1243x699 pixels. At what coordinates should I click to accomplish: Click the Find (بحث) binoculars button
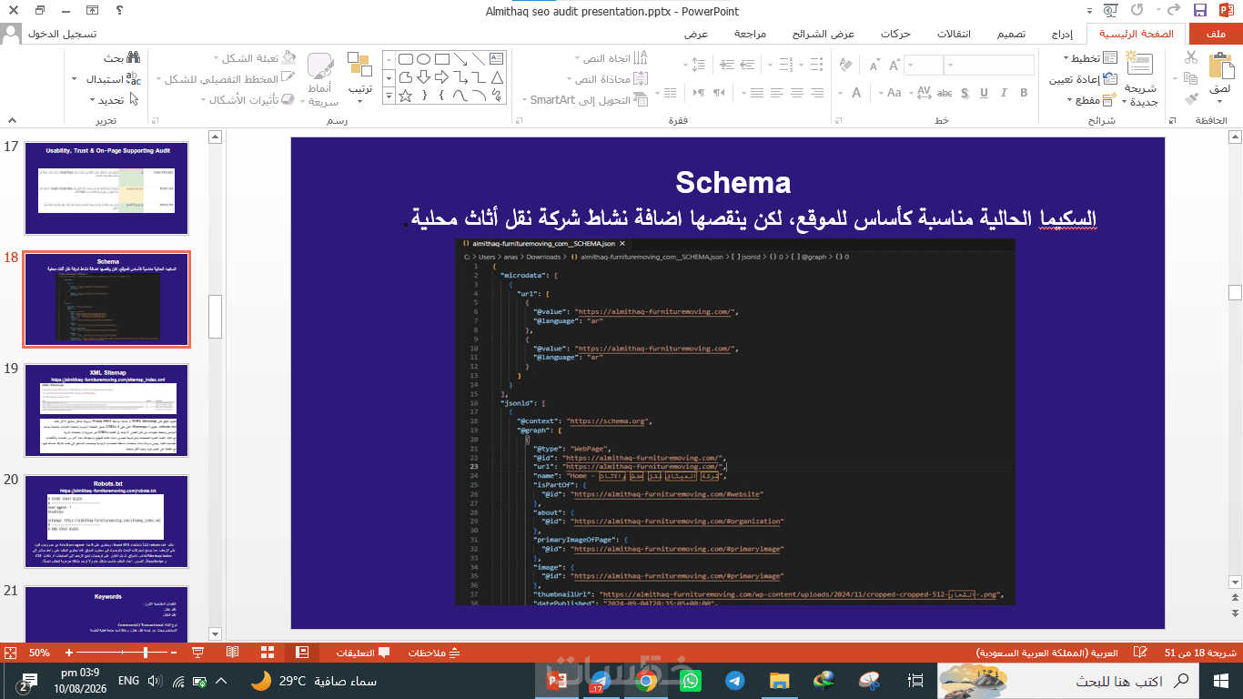122,57
